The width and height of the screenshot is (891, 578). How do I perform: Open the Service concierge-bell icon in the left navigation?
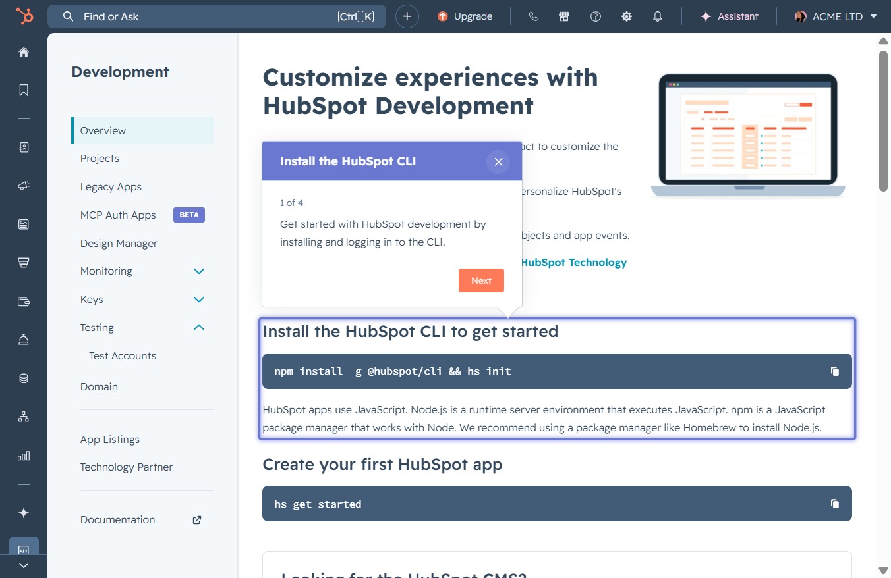[x=24, y=340]
